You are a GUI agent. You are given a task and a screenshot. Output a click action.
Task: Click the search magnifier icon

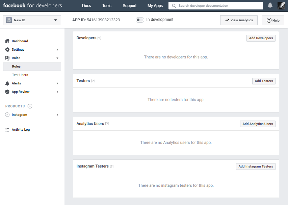tap(174, 6)
